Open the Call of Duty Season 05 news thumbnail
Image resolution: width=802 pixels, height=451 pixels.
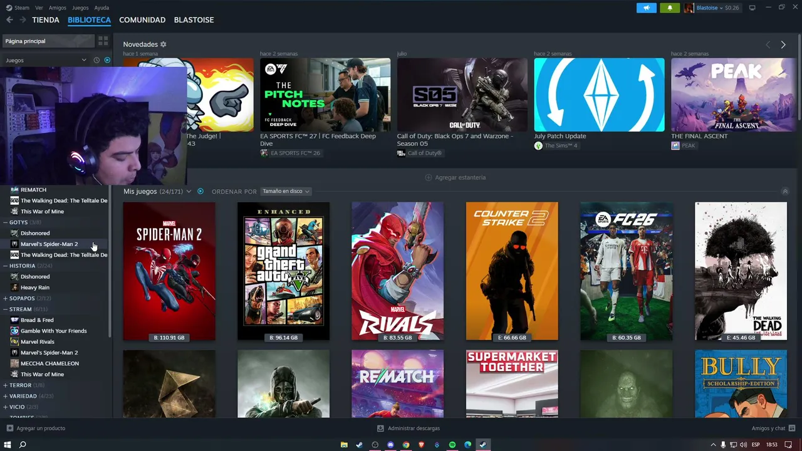coord(462,95)
